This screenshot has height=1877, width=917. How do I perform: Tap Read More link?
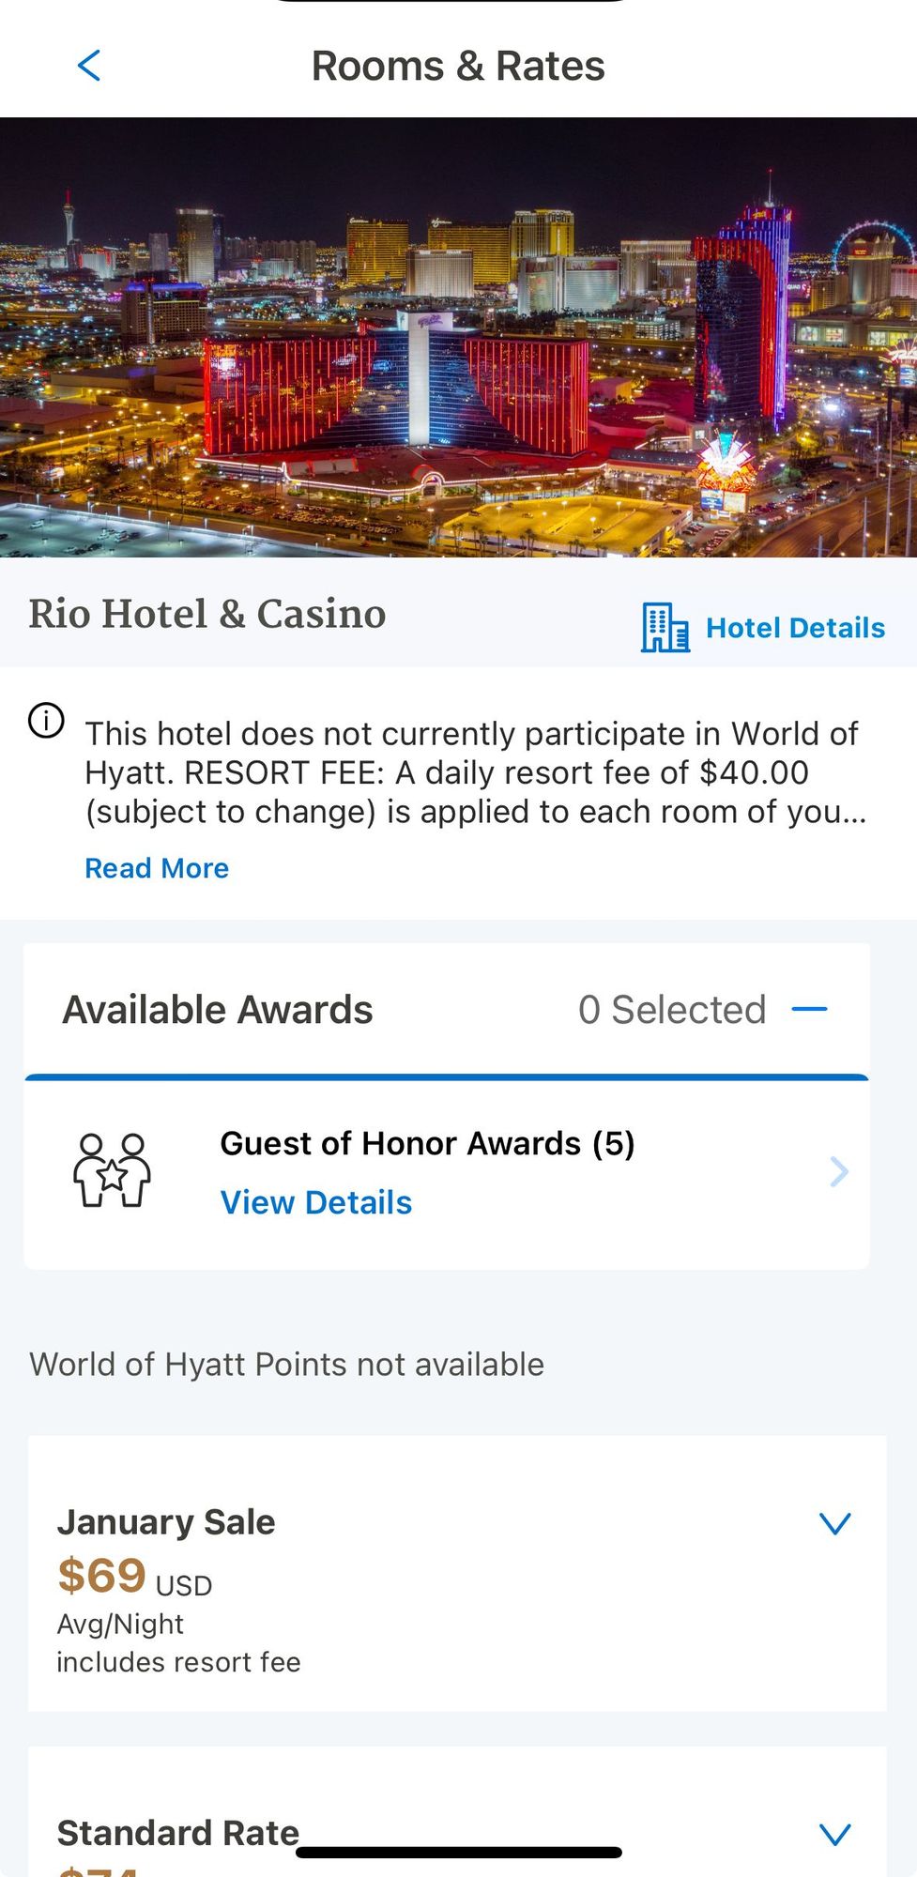click(157, 868)
